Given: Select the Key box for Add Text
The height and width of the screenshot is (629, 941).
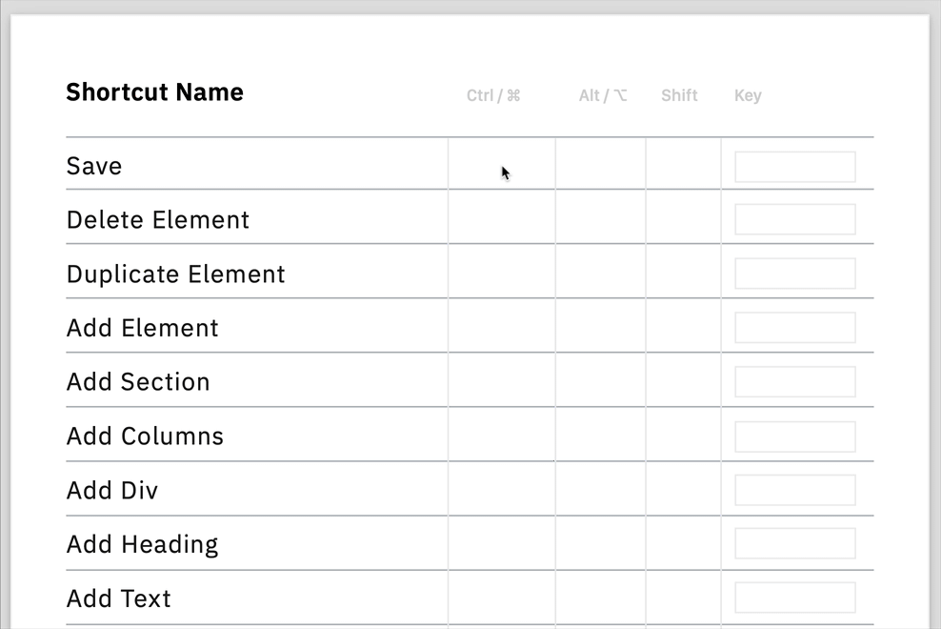Looking at the screenshot, I should (x=795, y=598).
